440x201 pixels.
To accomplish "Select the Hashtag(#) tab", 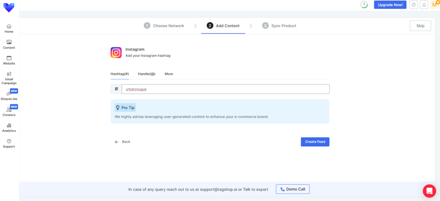I will click(x=120, y=74).
